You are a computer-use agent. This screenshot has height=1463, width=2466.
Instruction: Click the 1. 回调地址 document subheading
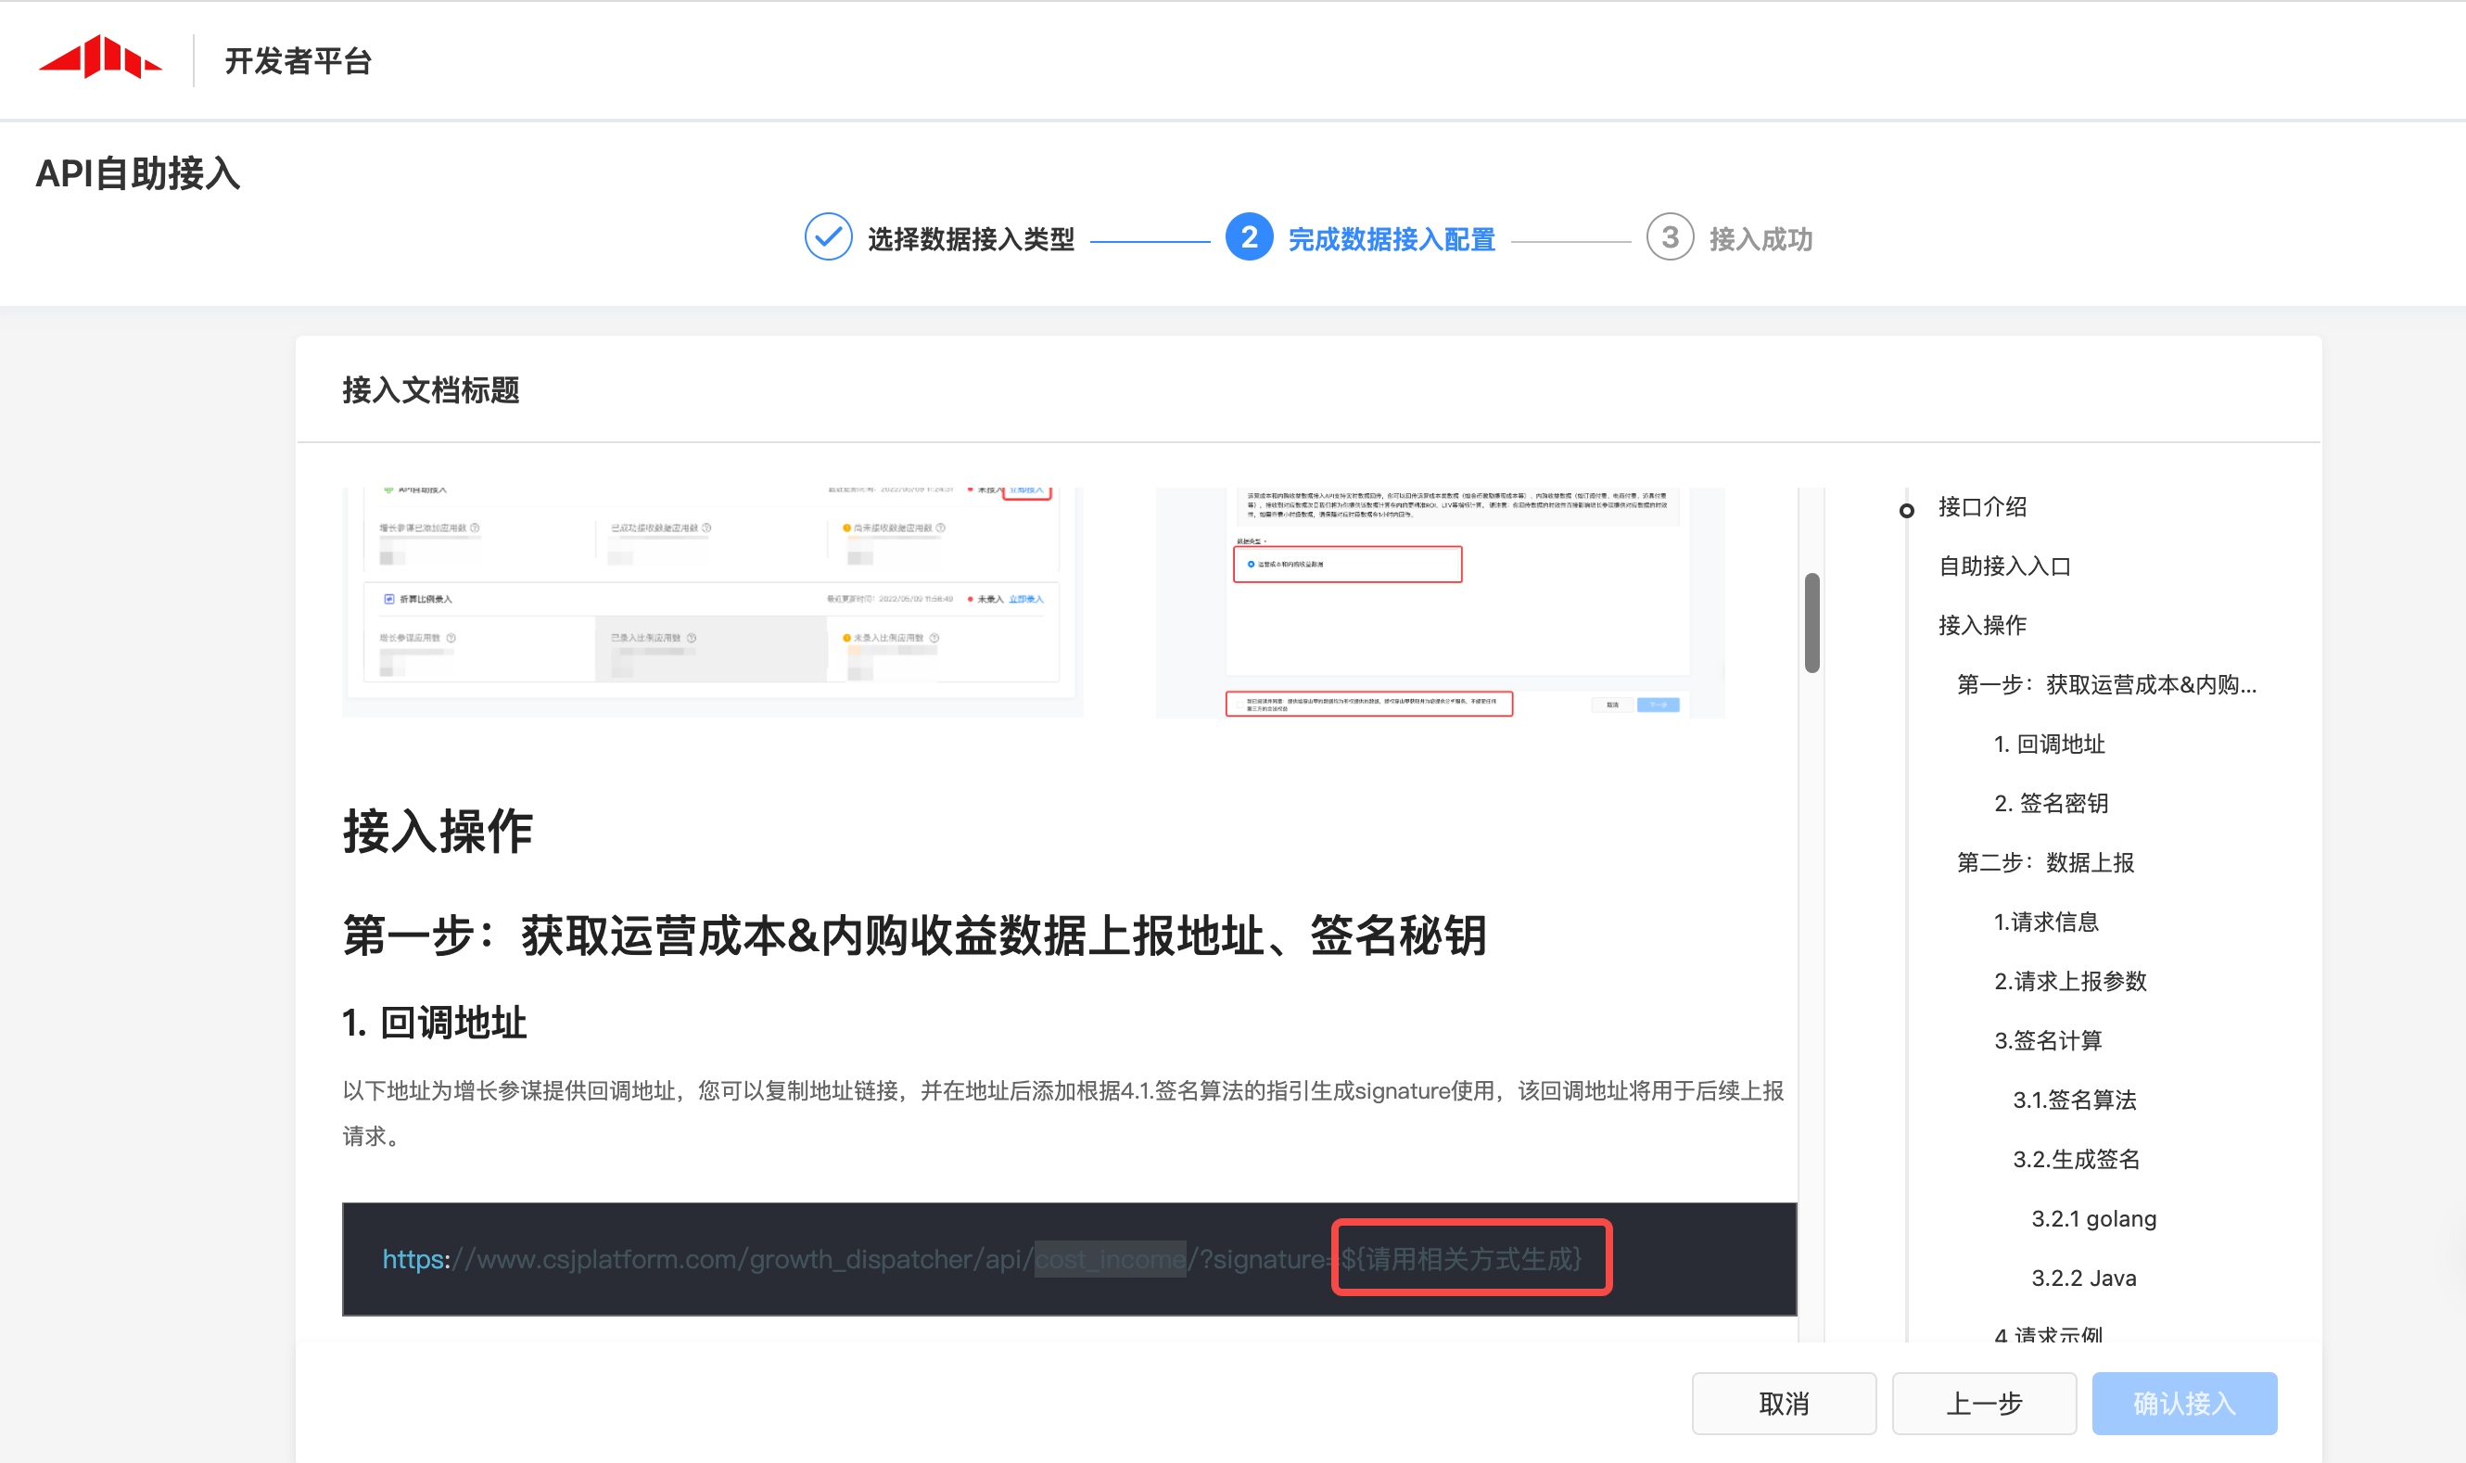coord(435,1023)
